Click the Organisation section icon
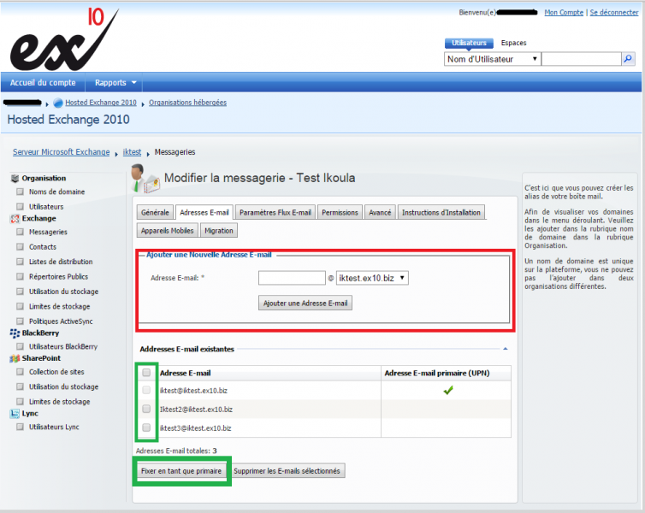This screenshot has width=645, height=513. [15, 179]
